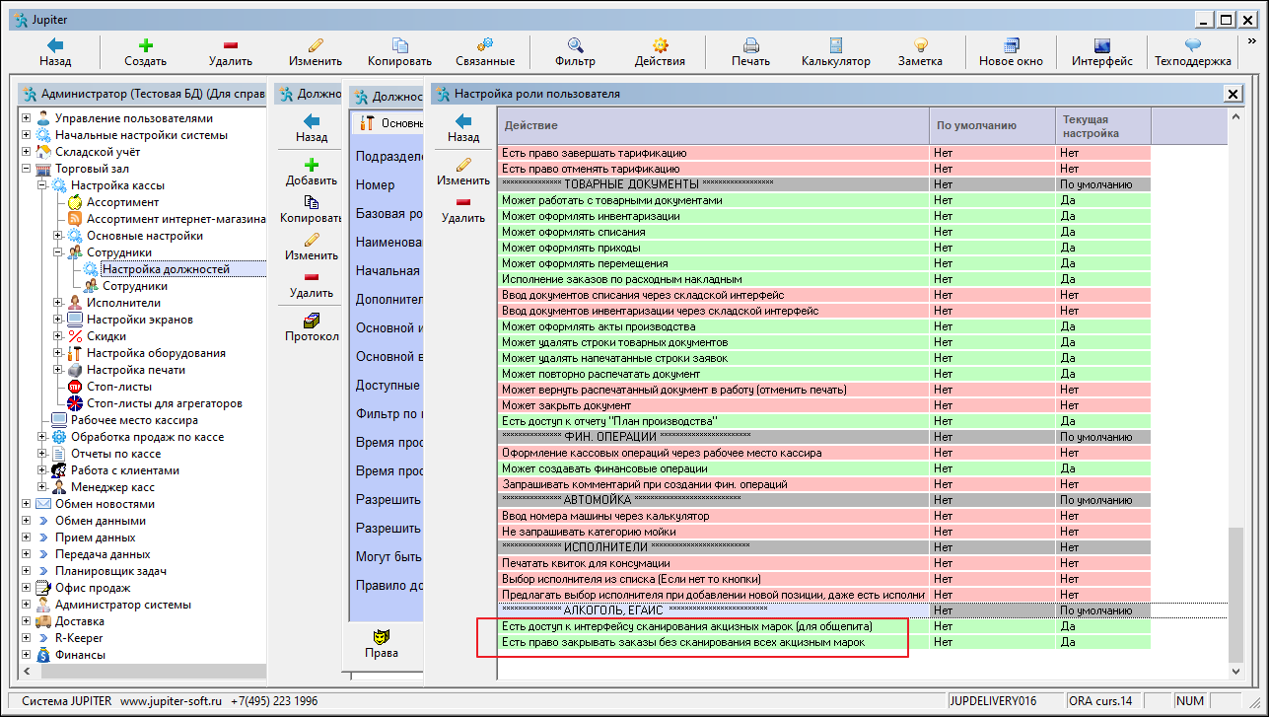Click Текущая настройка column header

1102,126
